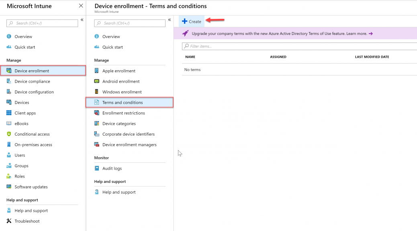417x231 pixels.
Task: Click the Create button
Action: [x=192, y=22]
